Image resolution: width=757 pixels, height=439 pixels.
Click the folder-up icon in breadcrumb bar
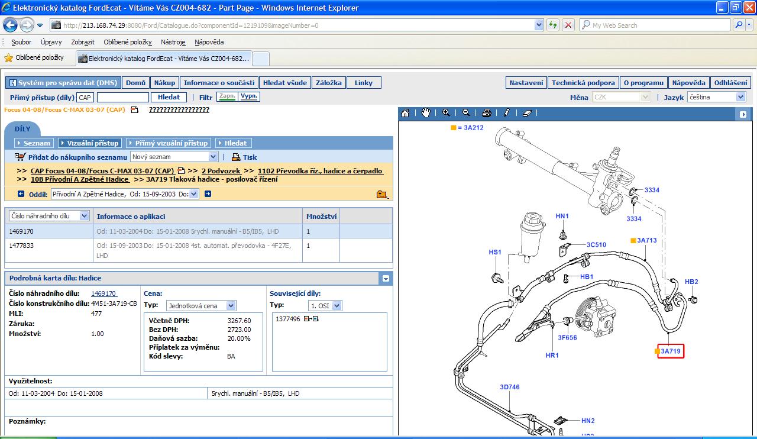click(x=382, y=194)
